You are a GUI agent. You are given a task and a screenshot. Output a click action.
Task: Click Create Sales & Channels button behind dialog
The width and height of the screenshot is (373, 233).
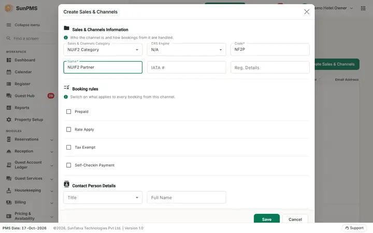(337, 64)
